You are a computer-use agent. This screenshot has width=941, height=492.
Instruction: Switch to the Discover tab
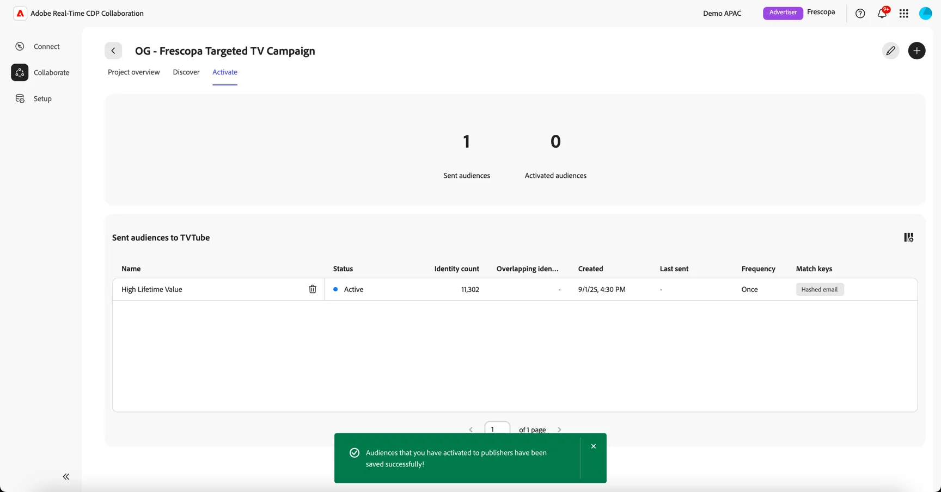coord(186,72)
